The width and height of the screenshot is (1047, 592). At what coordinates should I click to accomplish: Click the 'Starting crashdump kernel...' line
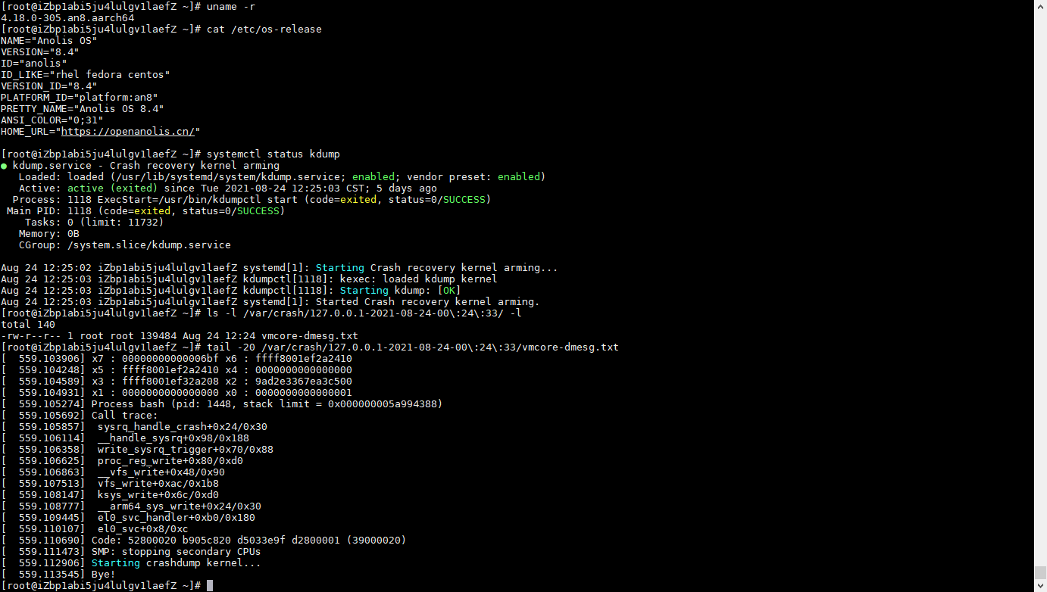tap(176, 563)
